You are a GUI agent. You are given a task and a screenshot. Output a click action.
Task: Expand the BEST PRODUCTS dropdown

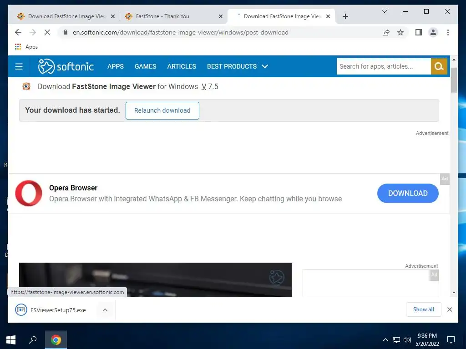(238, 66)
